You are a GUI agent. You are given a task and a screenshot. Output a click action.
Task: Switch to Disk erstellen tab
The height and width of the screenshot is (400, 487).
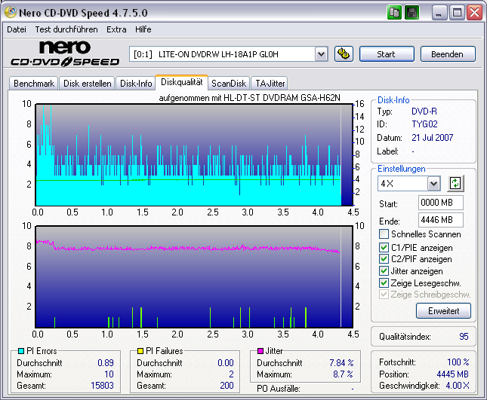[x=88, y=84]
